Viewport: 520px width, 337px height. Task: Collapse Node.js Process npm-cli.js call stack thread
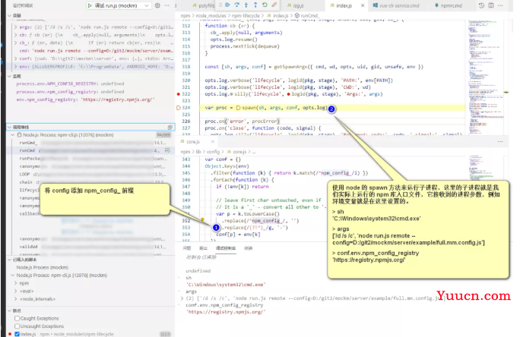[x=13, y=135]
